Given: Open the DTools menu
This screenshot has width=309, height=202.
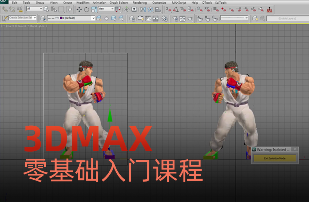Looking at the screenshot, I should pos(207,3).
